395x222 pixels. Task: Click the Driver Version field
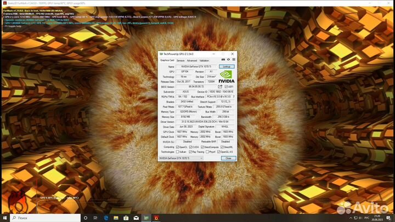[x=205, y=122]
